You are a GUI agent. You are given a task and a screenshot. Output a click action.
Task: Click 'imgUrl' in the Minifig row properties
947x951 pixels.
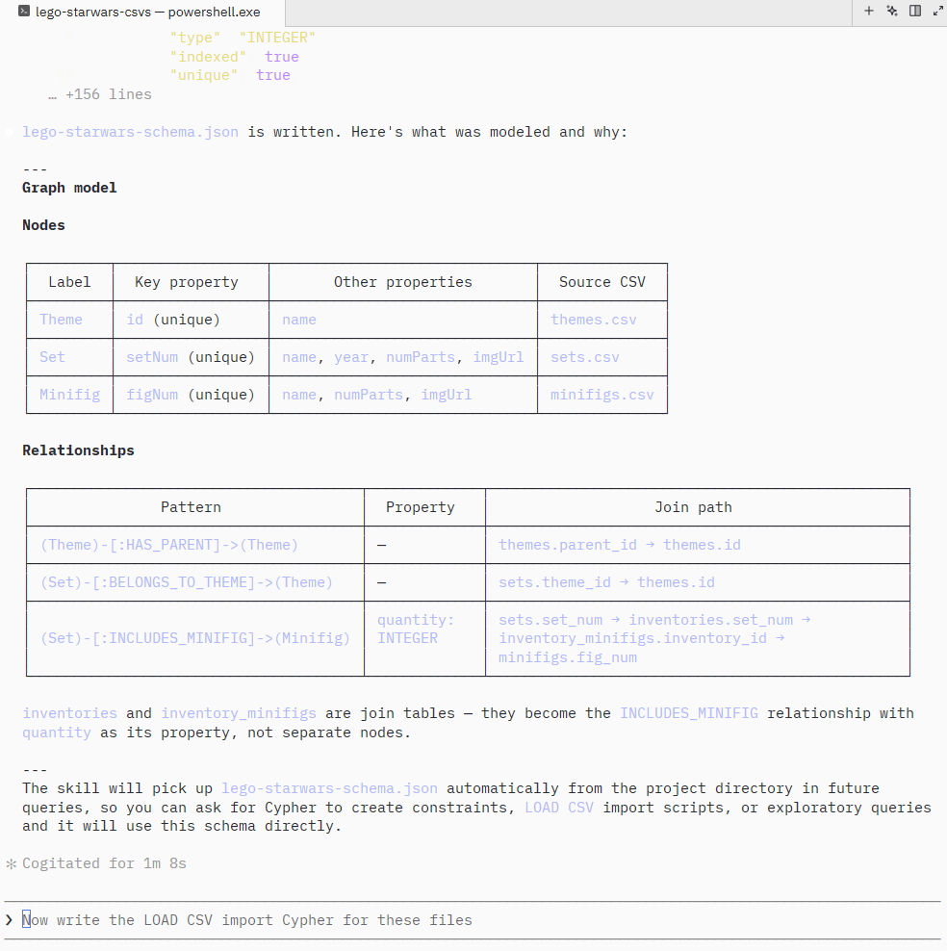coord(447,395)
